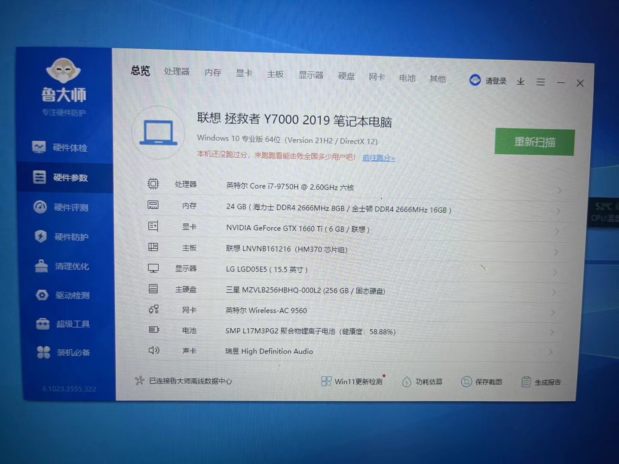Image resolution: width=619 pixels, height=464 pixels.
Task: Open 清理优化 cleanup section
Action: (x=62, y=266)
